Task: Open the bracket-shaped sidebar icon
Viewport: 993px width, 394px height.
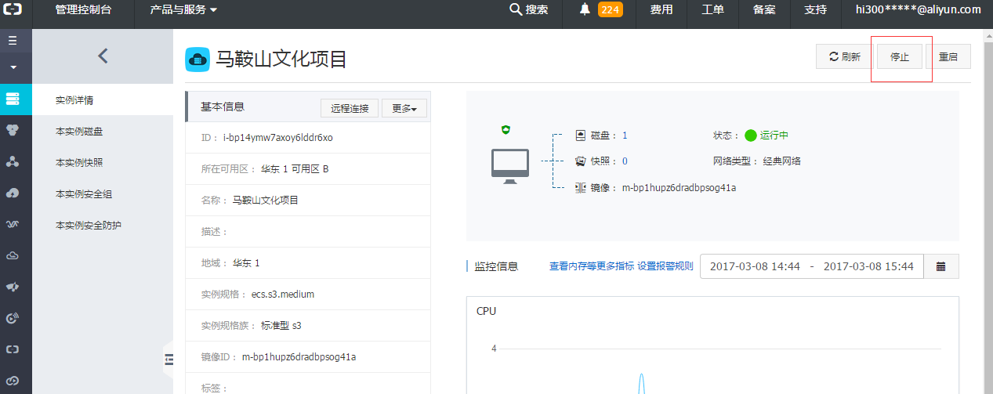Action: (13, 349)
